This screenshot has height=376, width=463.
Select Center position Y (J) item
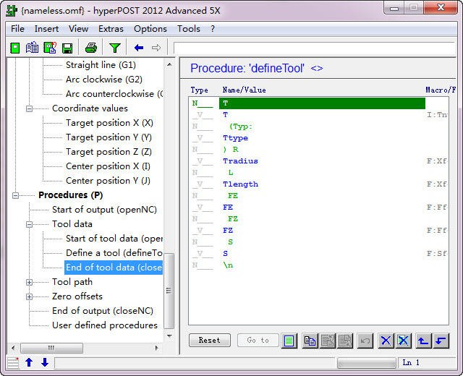click(x=108, y=181)
